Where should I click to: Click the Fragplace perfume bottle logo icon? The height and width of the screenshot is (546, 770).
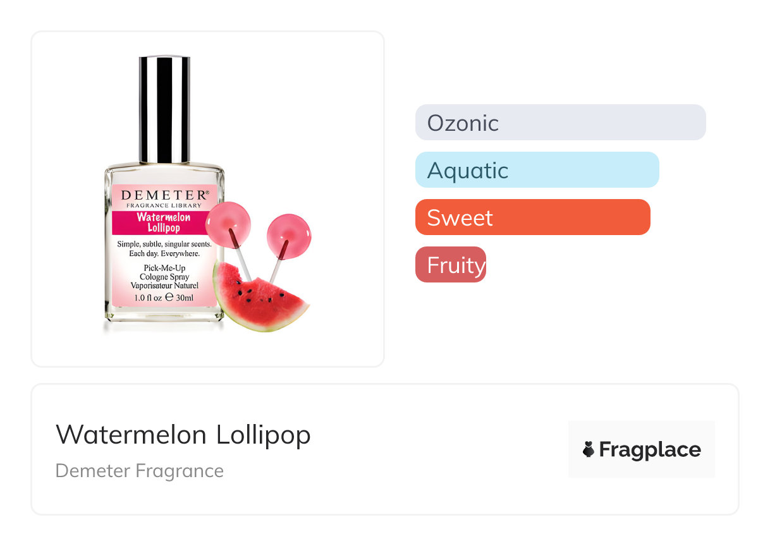[x=589, y=449]
